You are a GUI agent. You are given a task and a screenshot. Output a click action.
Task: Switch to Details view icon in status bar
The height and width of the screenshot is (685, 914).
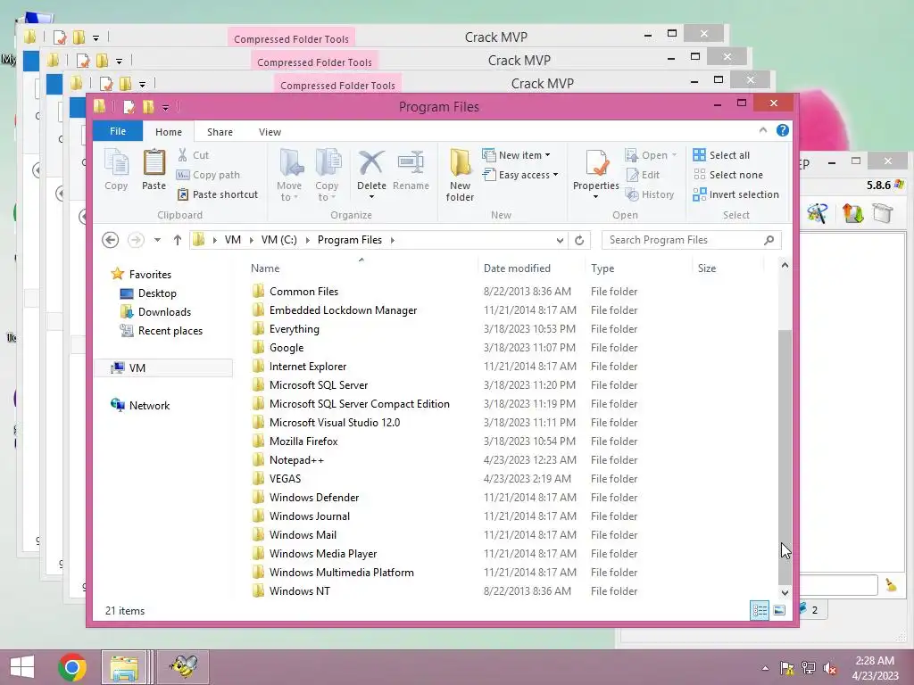[760, 610]
